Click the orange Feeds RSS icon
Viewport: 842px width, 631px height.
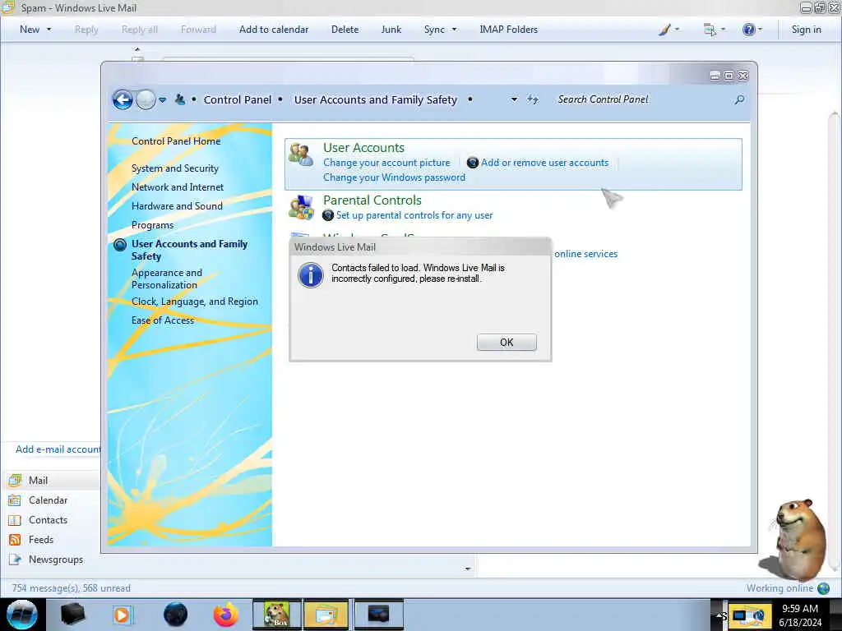pos(15,540)
